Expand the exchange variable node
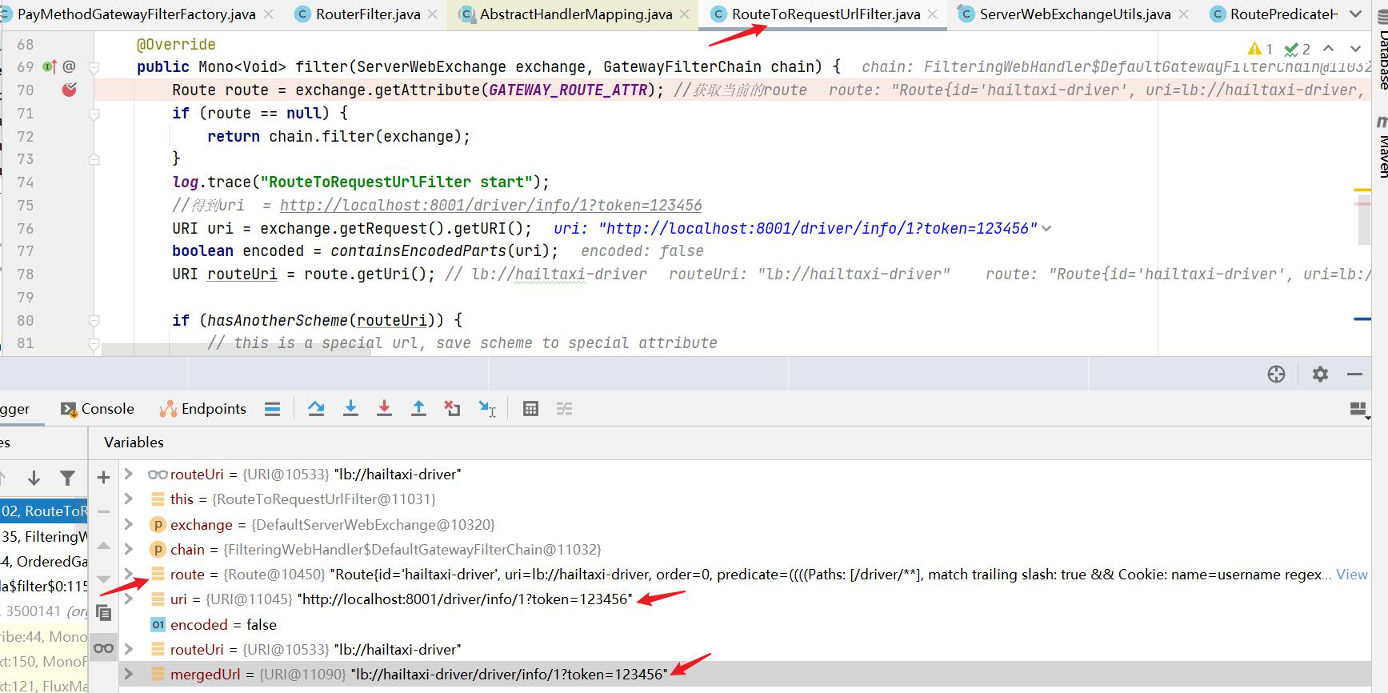The height and width of the screenshot is (693, 1388). click(128, 525)
